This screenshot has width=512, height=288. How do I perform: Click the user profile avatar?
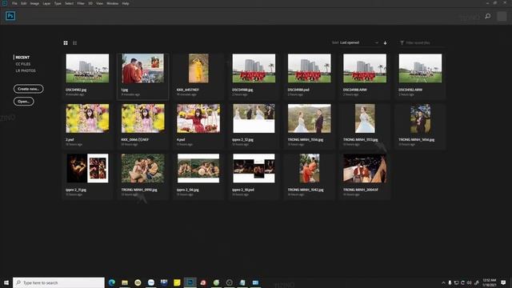502,16
